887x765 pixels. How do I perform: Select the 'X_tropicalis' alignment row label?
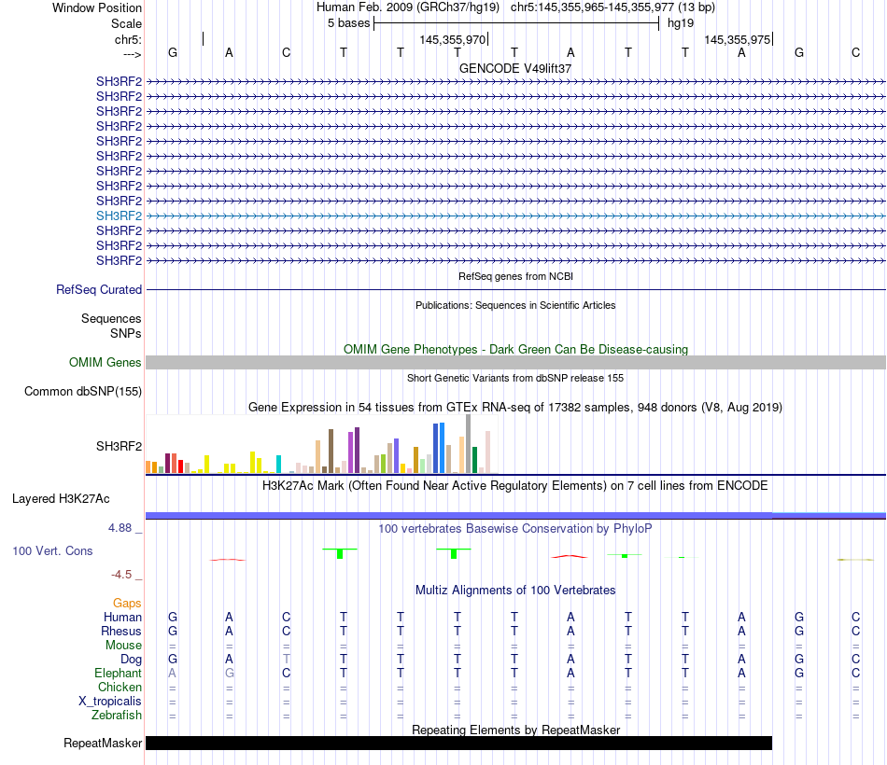110,702
